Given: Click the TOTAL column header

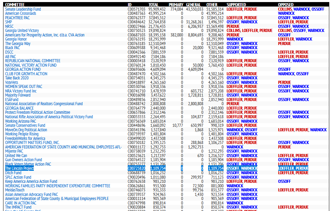Looking at the screenshot, I should [153, 4].
